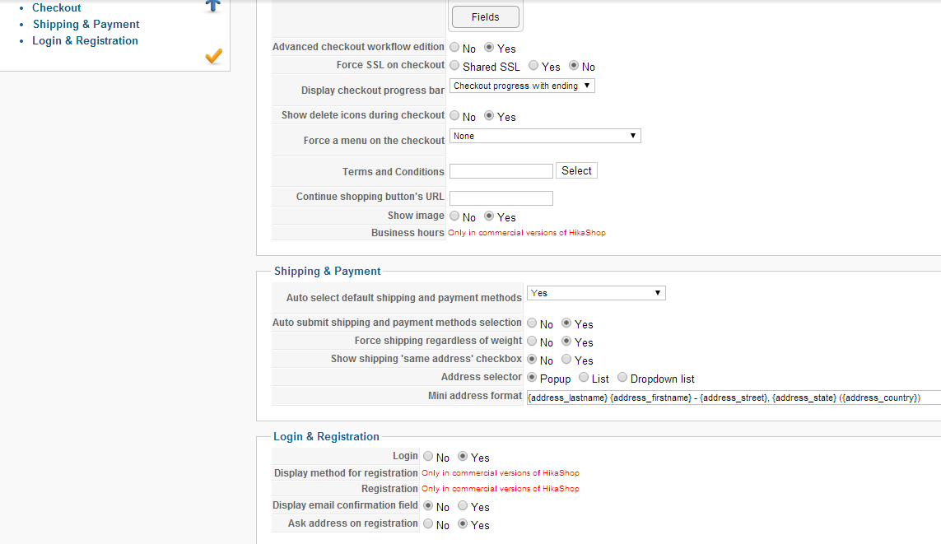Choose Shared SSL for Force SSL
The image size is (941, 544).
[x=455, y=66]
